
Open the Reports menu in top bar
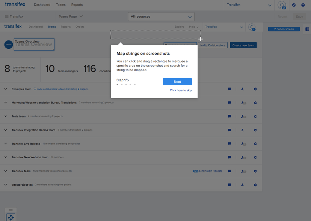(77, 5)
